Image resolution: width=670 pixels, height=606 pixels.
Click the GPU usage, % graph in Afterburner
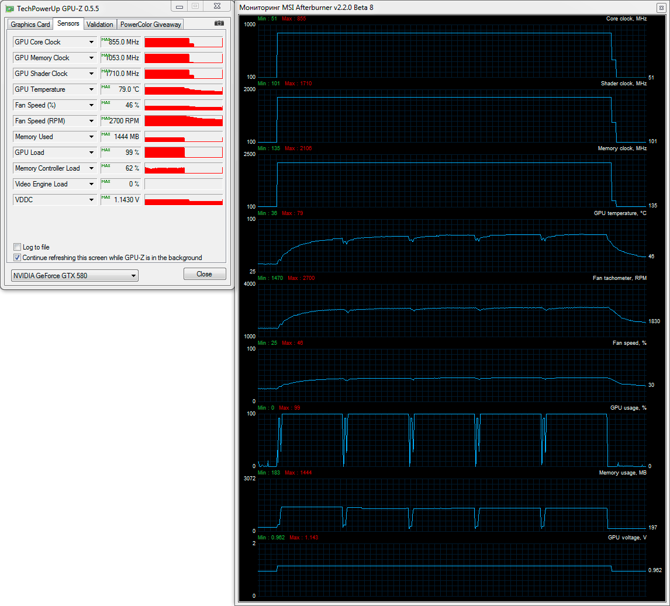tap(452, 440)
